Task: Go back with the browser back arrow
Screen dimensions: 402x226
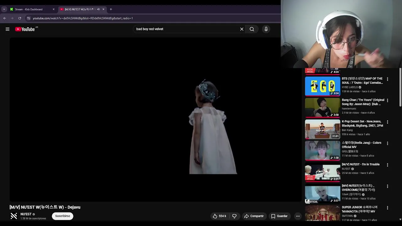Action: pyautogui.click(x=5, y=18)
